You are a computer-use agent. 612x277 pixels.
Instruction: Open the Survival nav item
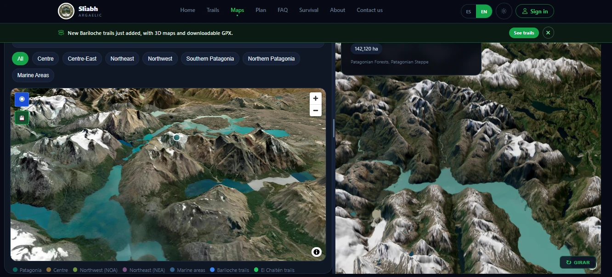coord(309,10)
